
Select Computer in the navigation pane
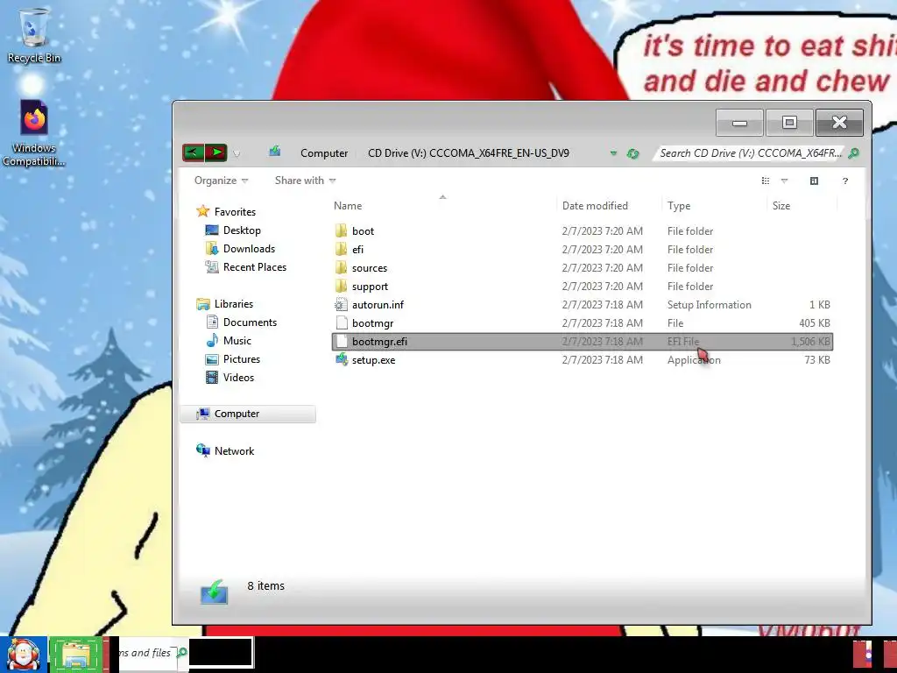248,414
